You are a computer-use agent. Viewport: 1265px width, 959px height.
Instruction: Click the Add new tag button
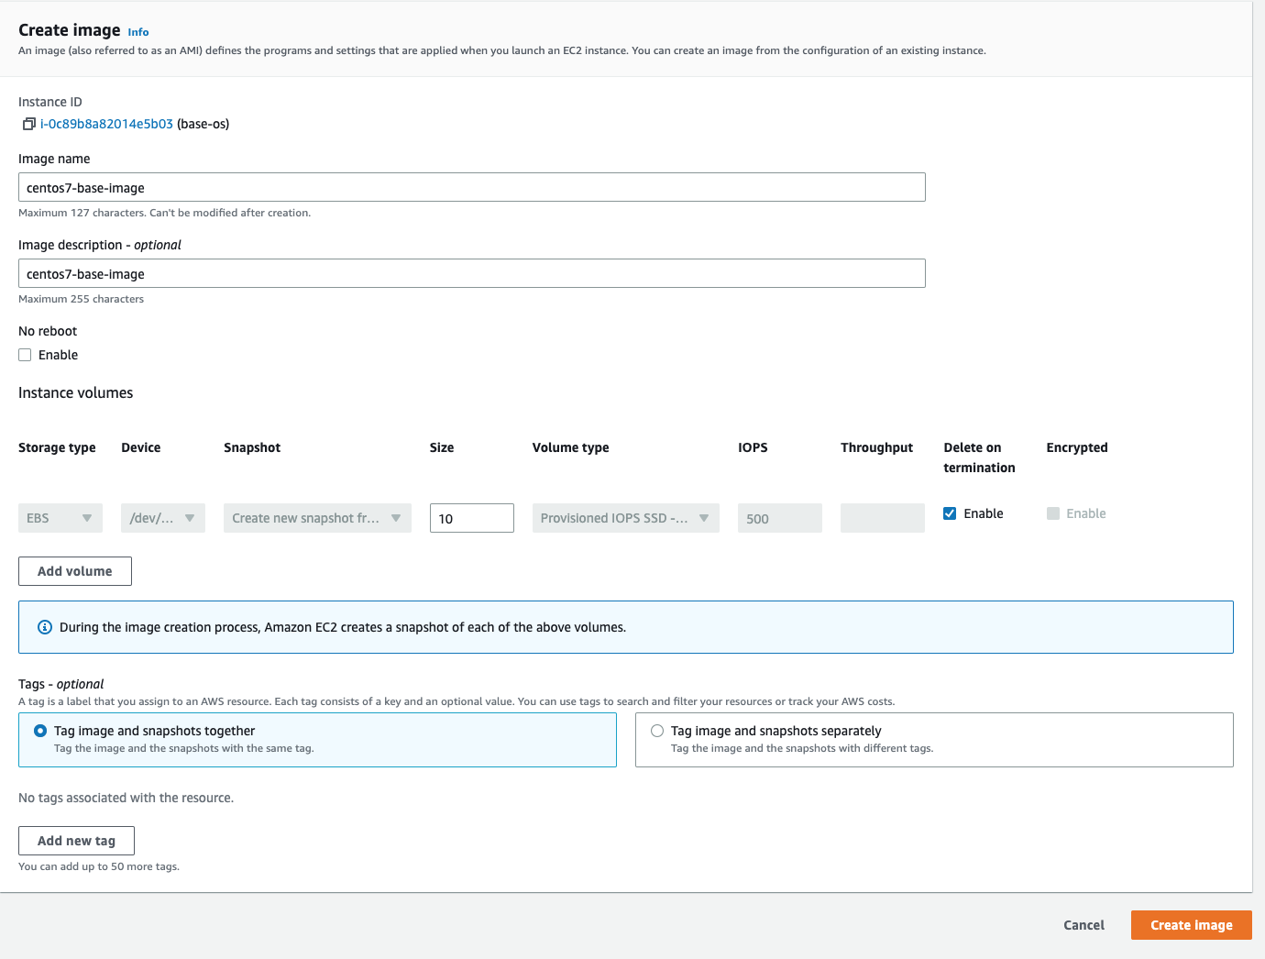click(76, 841)
